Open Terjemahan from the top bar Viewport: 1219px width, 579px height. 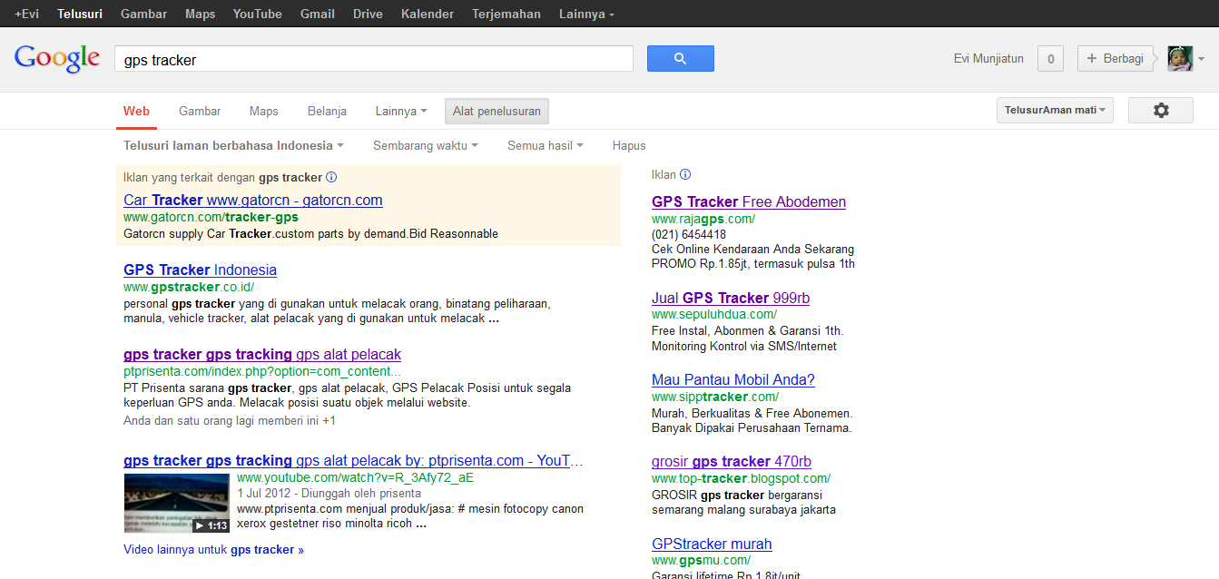(x=506, y=14)
